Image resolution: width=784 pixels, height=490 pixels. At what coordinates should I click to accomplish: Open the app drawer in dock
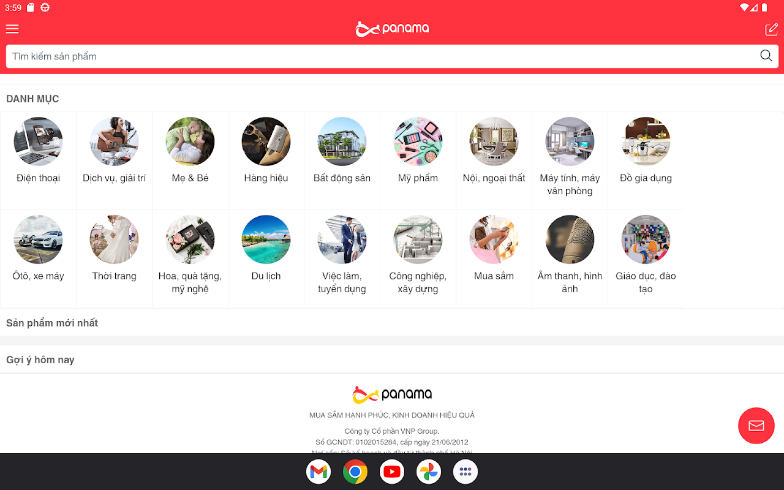coord(466,472)
